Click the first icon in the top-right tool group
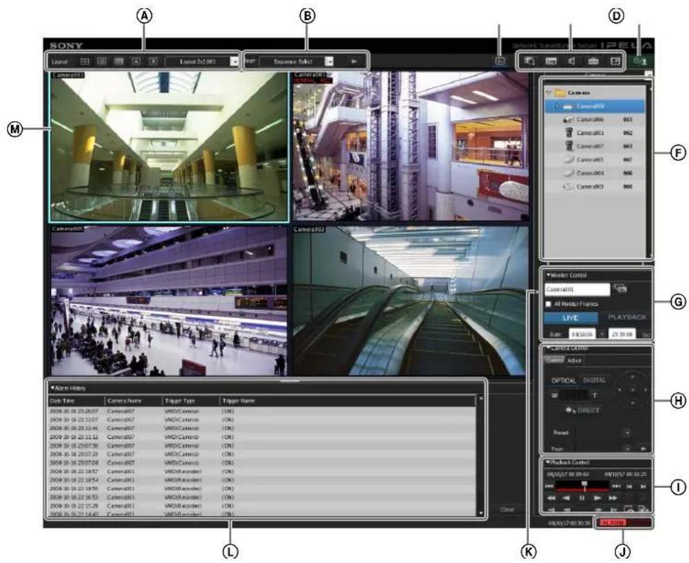Screen dimensions: 689x563 point(529,61)
